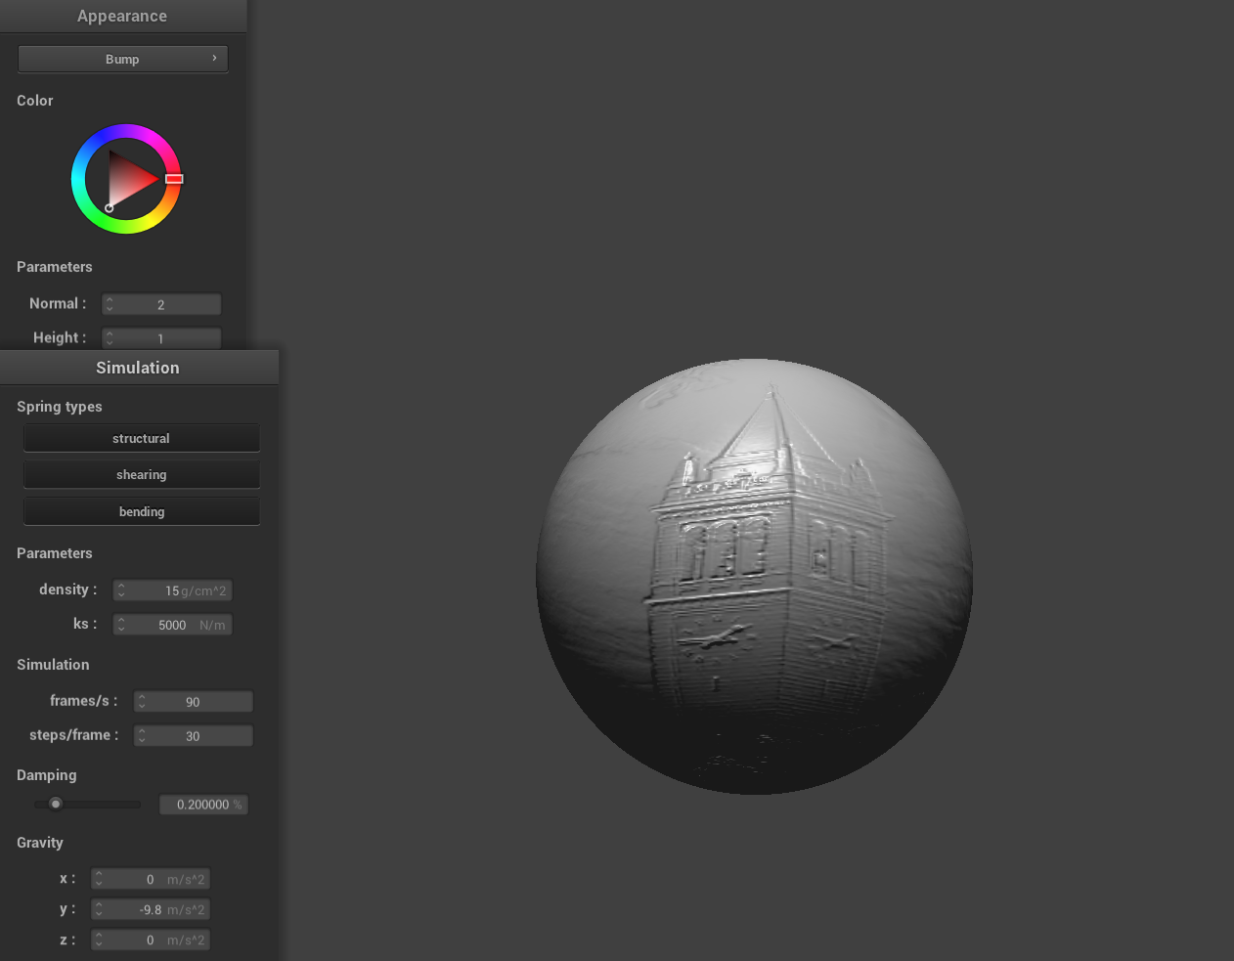Image resolution: width=1234 pixels, height=961 pixels.
Task: Click the Damping percentage value field
Action: [203, 805]
